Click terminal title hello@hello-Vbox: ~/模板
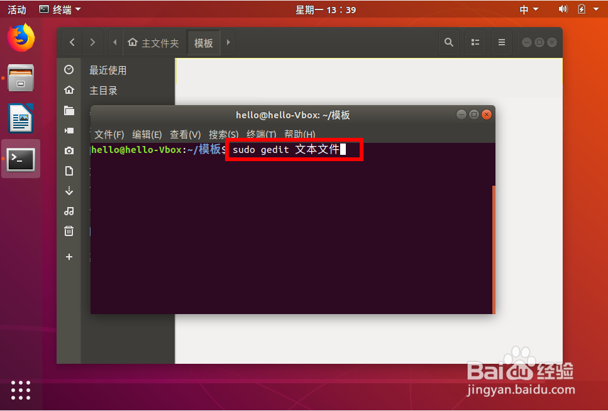This screenshot has height=411, width=608. tap(293, 115)
